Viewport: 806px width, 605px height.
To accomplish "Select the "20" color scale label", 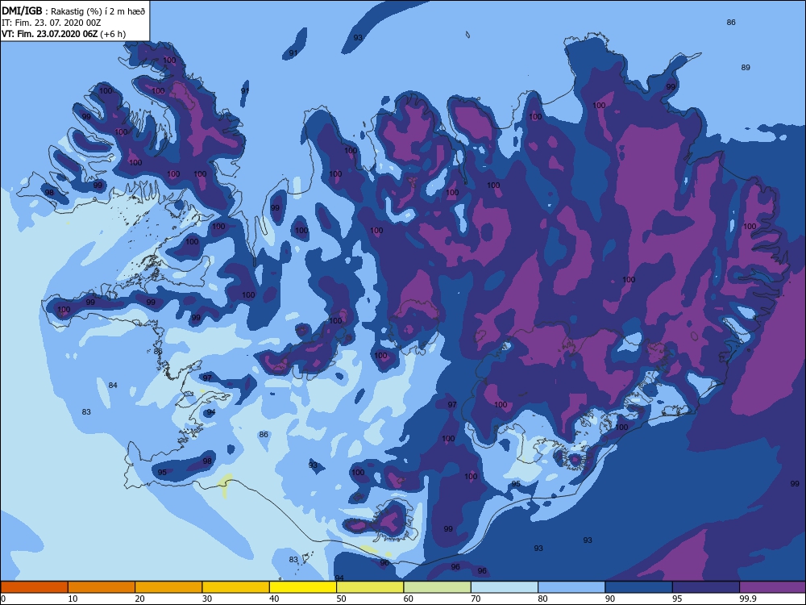I will (139, 599).
